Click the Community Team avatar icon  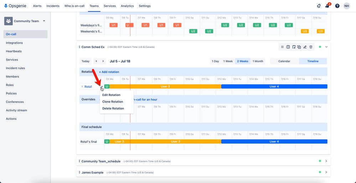[x=9, y=21]
